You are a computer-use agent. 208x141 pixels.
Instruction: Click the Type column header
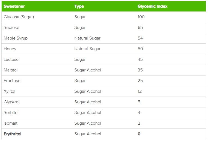coord(79,6)
